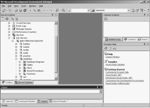The width and height of the screenshot is (150, 108).
Task: Open the Customizing Dynamic Help link
Action: [117, 72]
